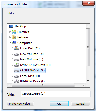Select Local Disk (C:) label
Image resolution: width=97 pixels, height=112 pixels.
[x=30, y=48]
